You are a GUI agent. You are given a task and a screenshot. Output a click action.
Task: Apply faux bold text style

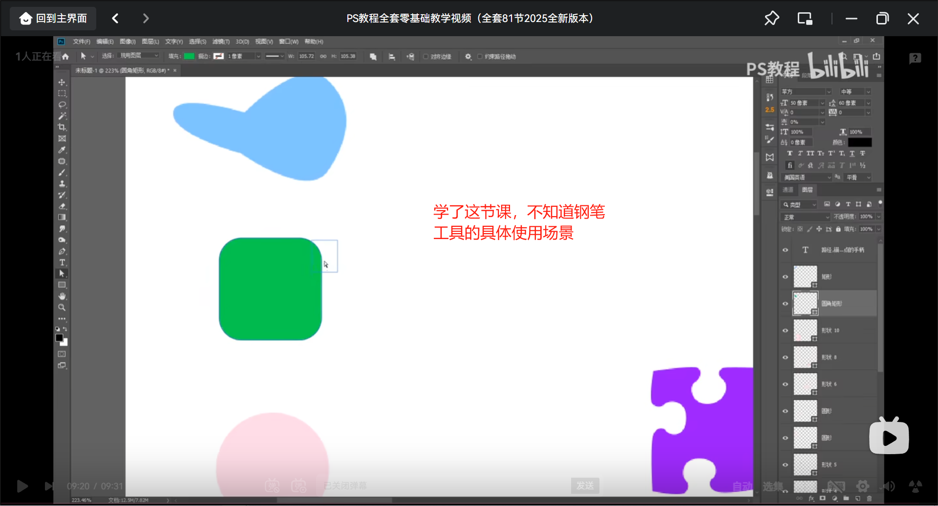pyautogui.click(x=790, y=154)
